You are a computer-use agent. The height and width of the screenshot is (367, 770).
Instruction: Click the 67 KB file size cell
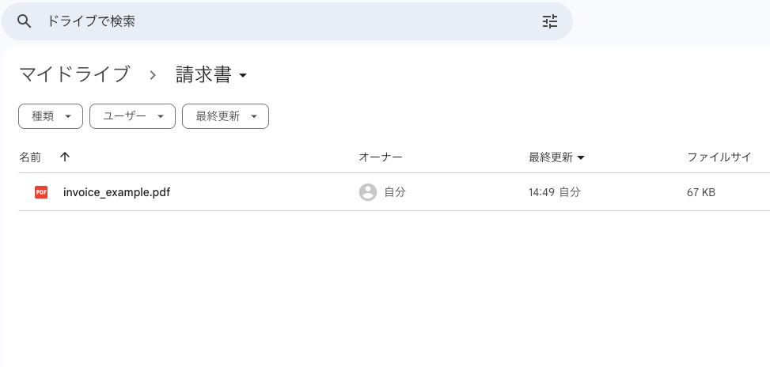[x=701, y=192]
